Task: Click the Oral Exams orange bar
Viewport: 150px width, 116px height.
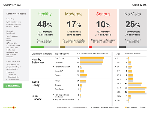Action: tap(92, 58)
